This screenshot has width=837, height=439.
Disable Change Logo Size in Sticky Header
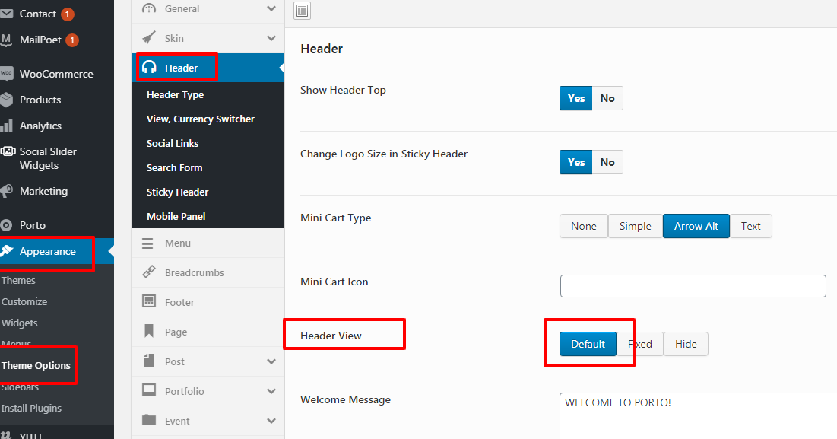[607, 162]
